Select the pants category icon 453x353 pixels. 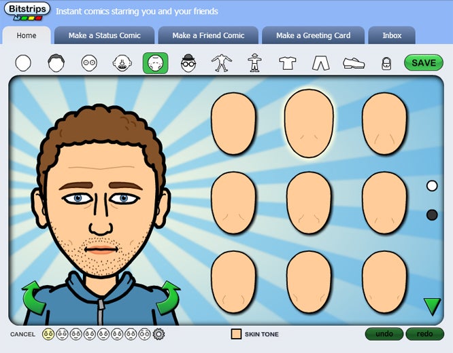click(320, 63)
